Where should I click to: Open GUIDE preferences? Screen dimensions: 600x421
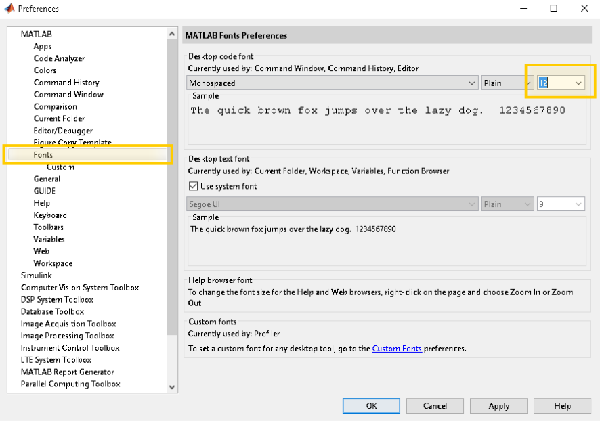(45, 191)
